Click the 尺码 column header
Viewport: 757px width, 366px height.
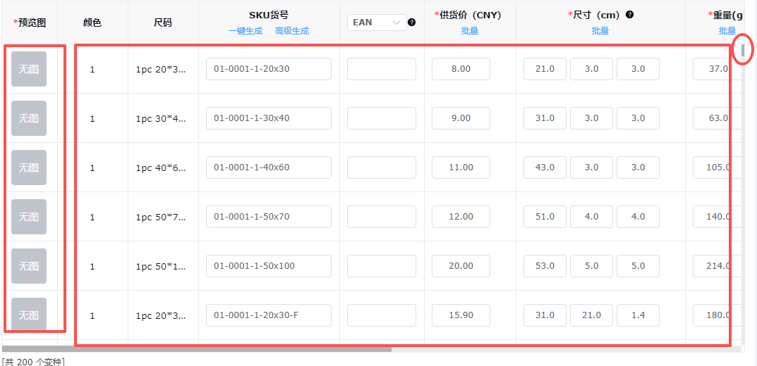[163, 23]
